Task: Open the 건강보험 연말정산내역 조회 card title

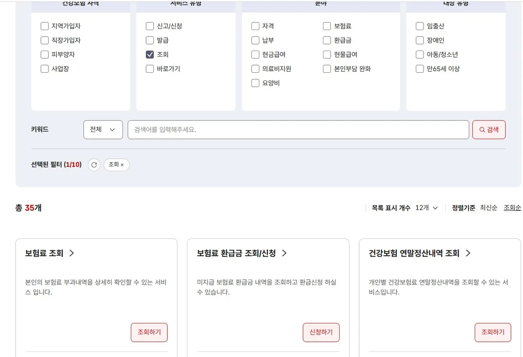Action: click(x=414, y=253)
